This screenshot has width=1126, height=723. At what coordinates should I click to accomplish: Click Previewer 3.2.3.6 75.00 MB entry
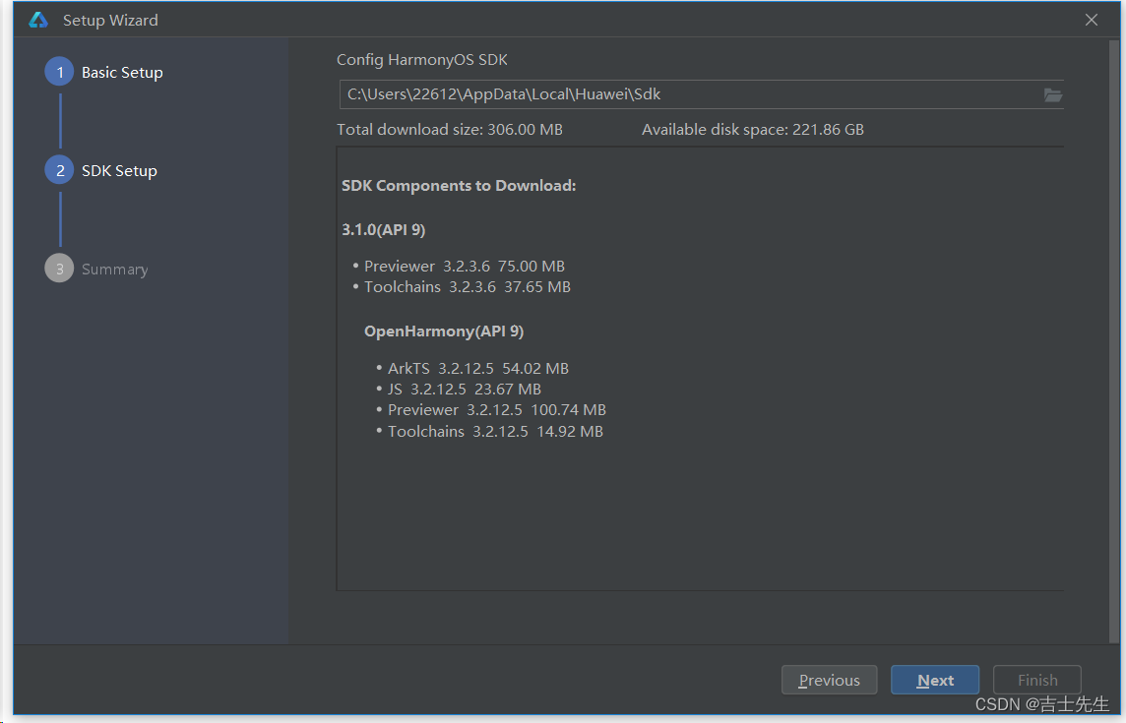[x=464, y=267]
